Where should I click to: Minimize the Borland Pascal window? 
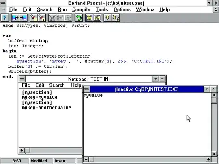tap(209, 3)
